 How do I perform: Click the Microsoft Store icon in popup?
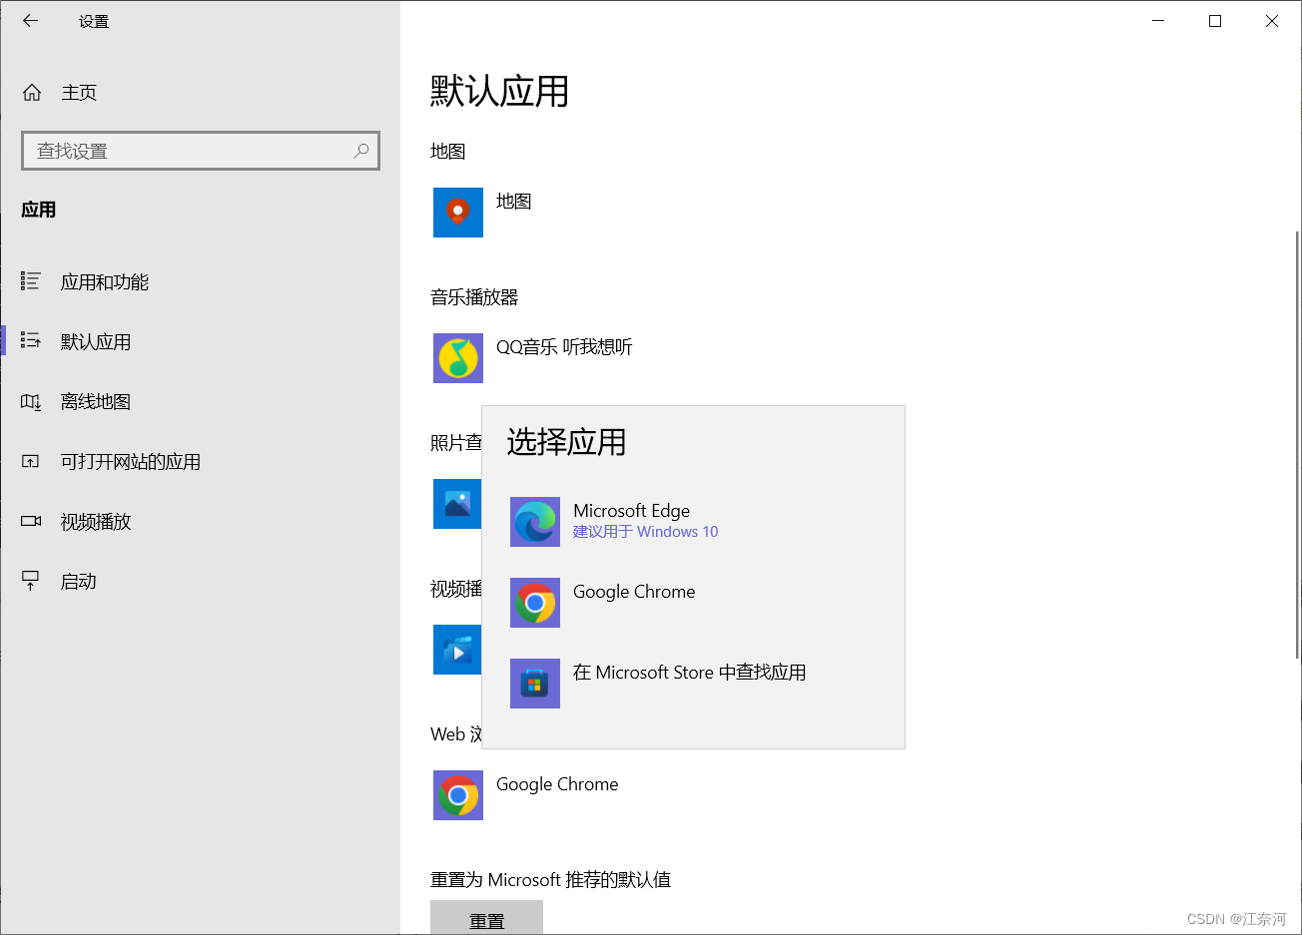tap(535, 684)
